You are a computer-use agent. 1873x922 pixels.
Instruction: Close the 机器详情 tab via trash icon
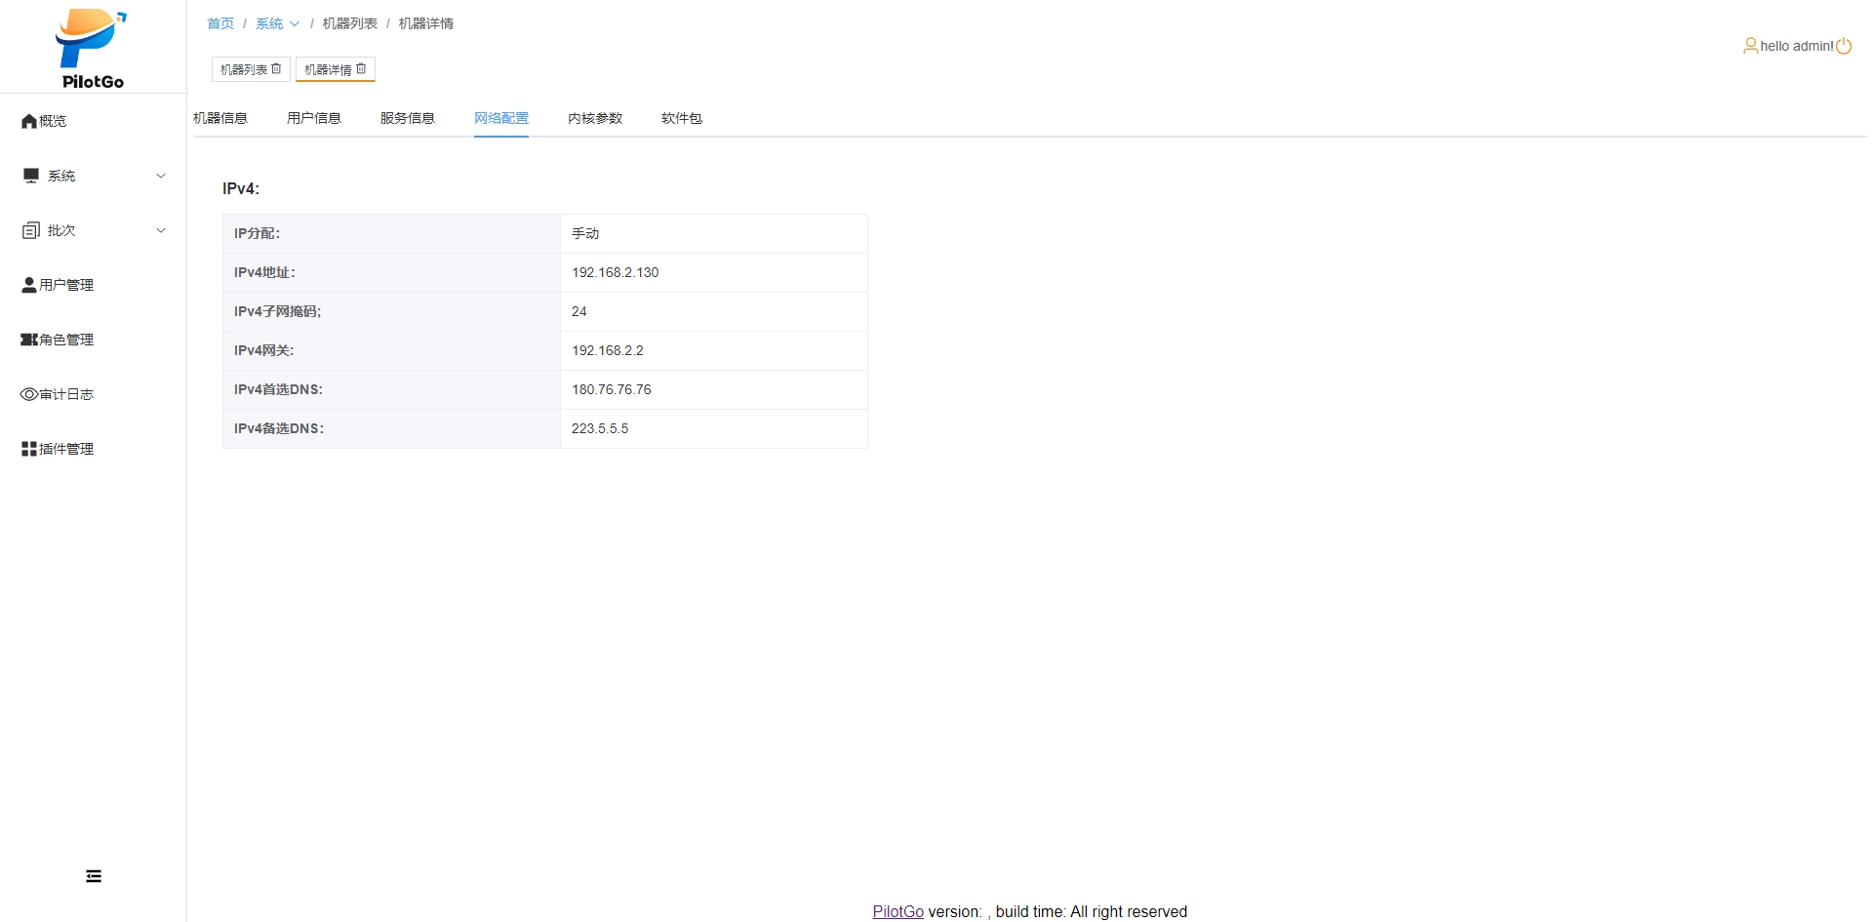(361, 69)
